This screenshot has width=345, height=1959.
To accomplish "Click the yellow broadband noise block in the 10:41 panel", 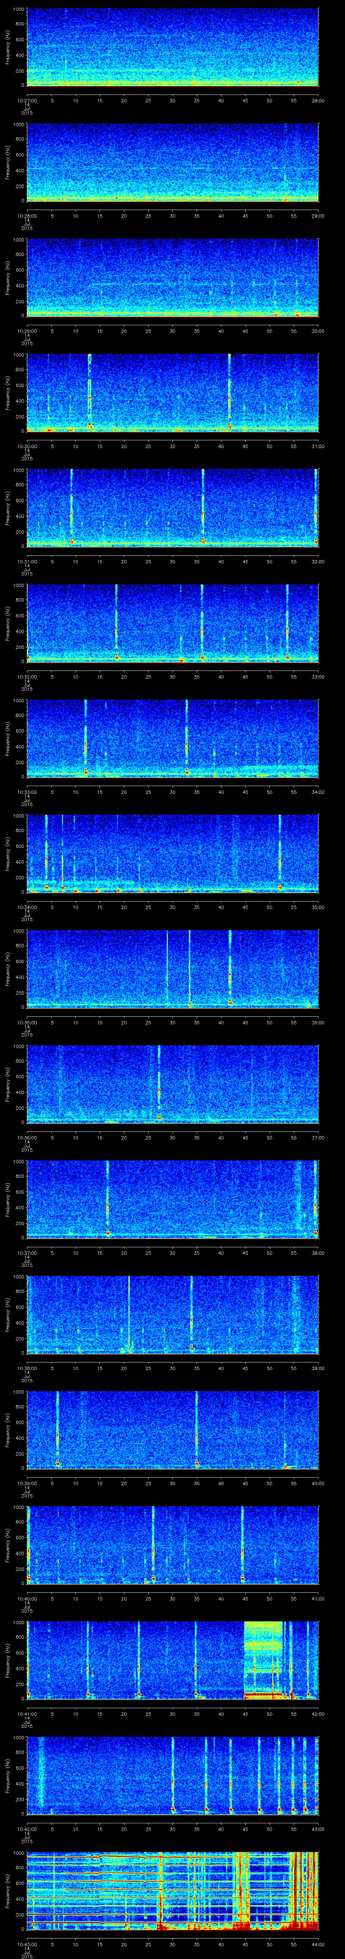I will click(x=263, y=1660).
